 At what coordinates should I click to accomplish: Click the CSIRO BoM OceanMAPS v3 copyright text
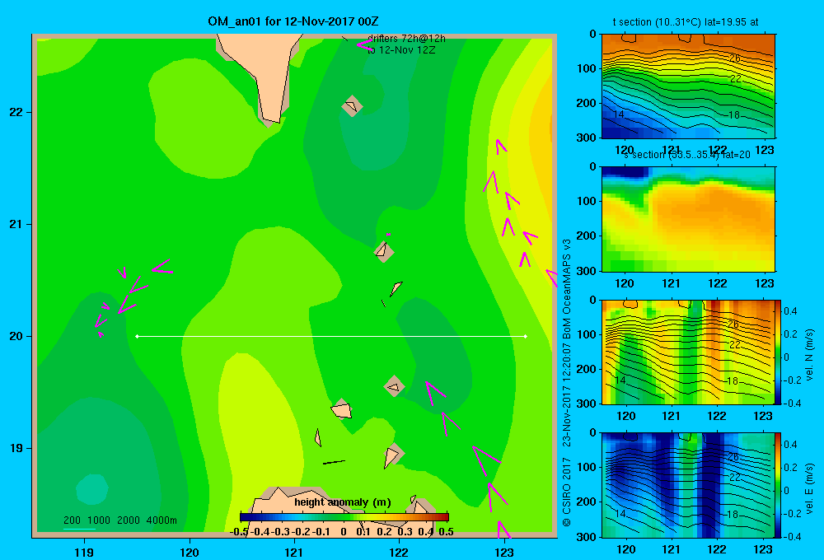[567, 383]
